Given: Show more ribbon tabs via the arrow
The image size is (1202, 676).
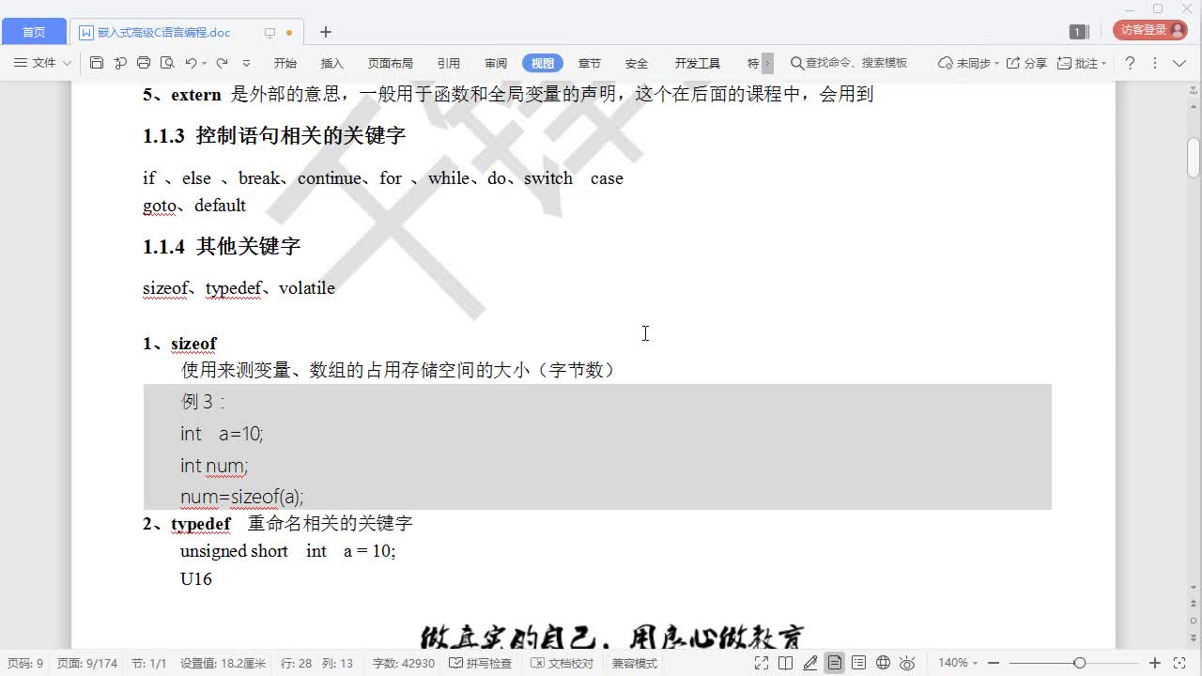Looking at the screenshot, I should 767,64.
